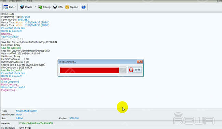
Task: Click the blue question mark help icon
Action: [84, 7]
